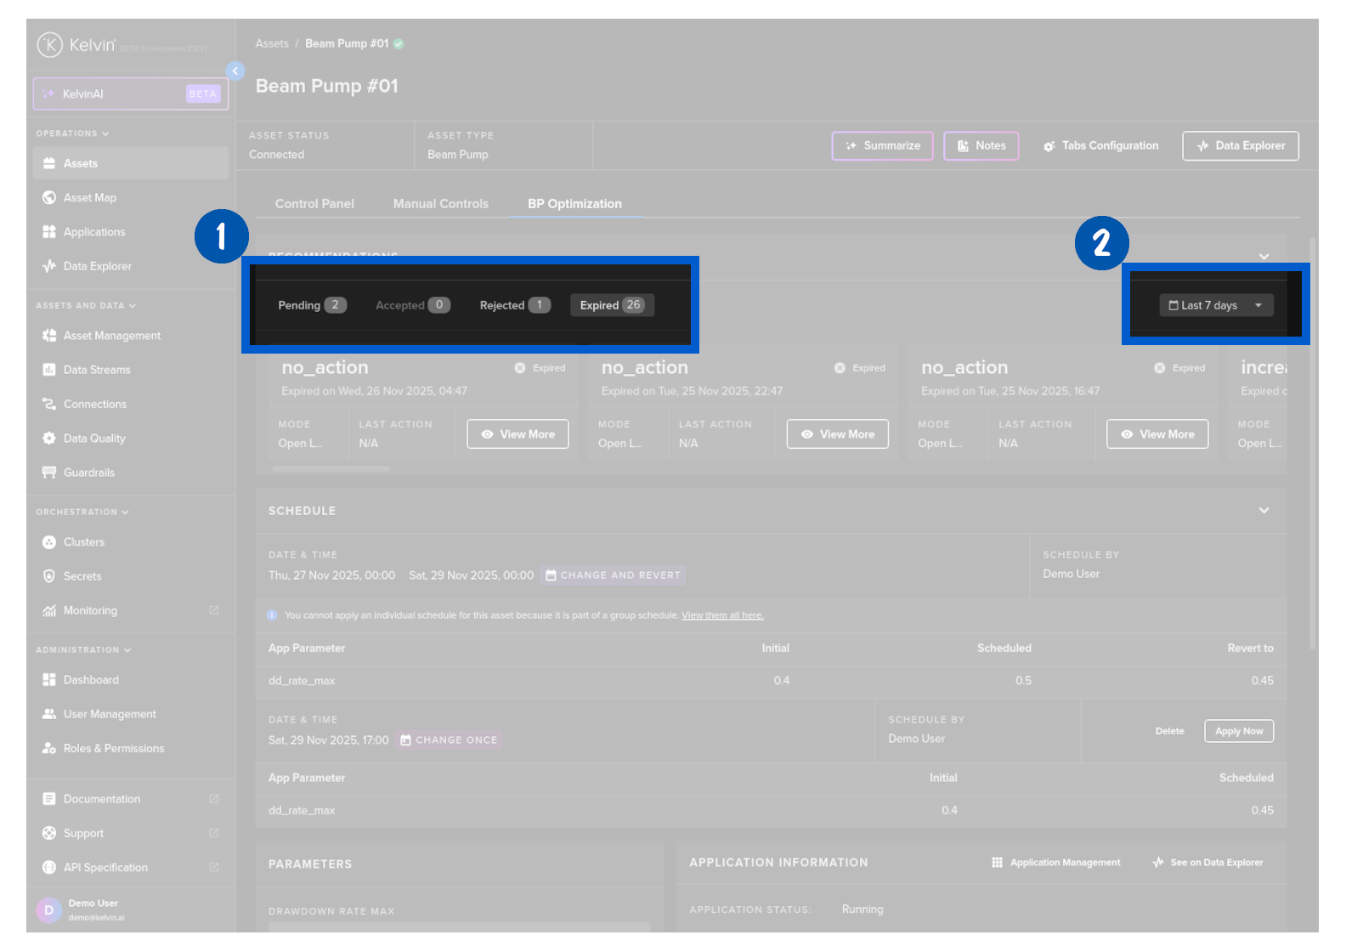Select the Expired recommendations filter
This screenshot has width=1346, height=952.
pyautogui.click(x=611, y=305)
